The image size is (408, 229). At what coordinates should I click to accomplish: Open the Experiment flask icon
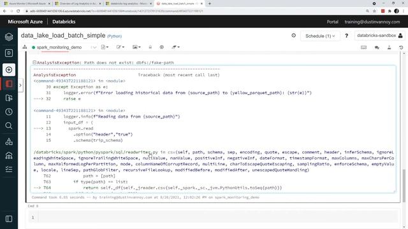click(389, 48)
